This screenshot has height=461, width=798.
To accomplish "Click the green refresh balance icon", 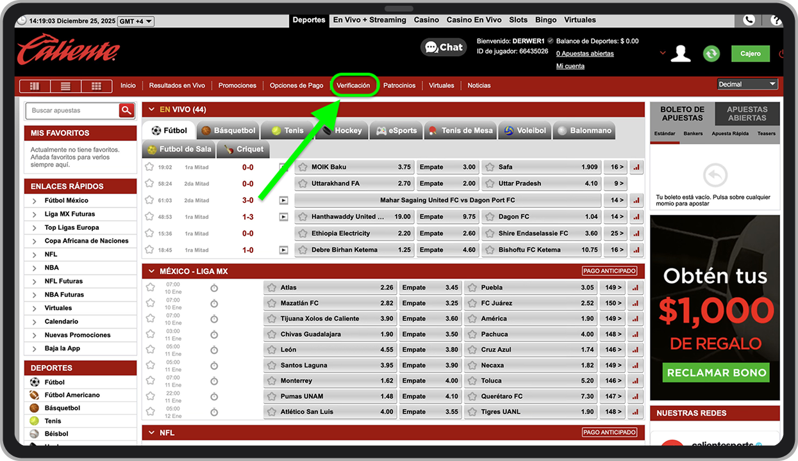I will coord(711,54).
